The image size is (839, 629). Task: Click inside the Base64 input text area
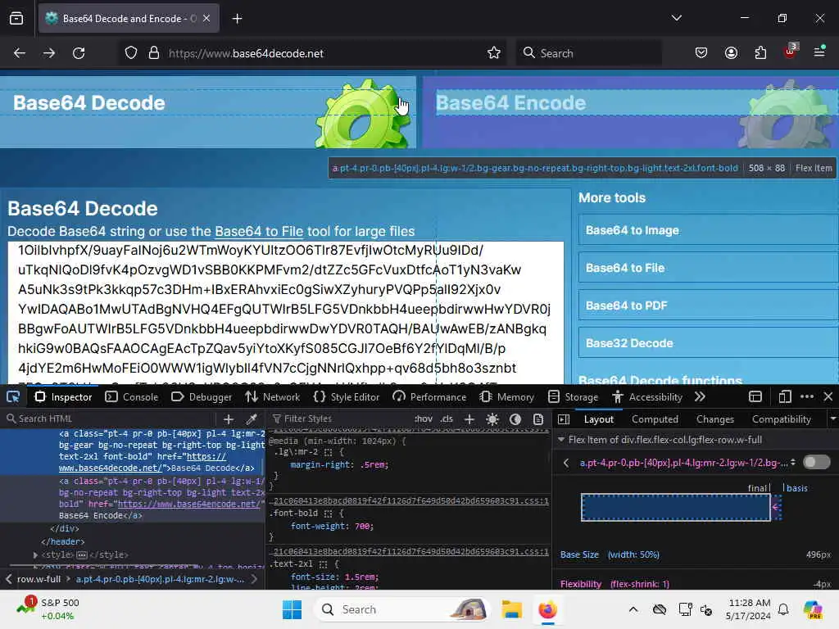pos(286,313)
